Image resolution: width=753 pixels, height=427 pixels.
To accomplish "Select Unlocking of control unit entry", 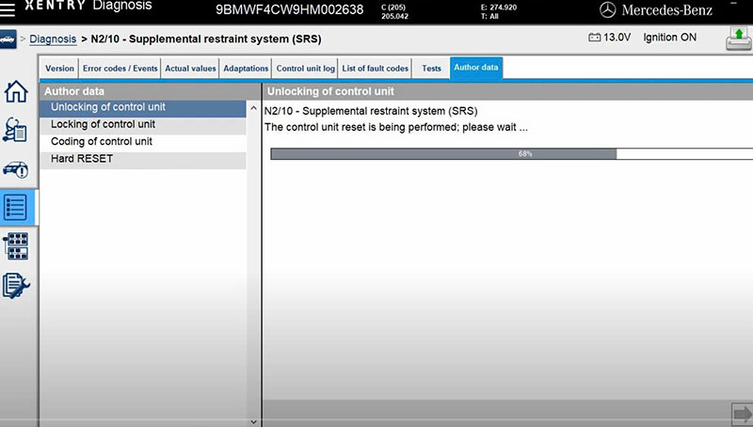I will pos(143,107).
